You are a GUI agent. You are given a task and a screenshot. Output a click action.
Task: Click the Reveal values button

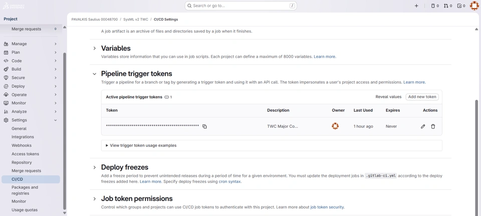click(388, 97)
